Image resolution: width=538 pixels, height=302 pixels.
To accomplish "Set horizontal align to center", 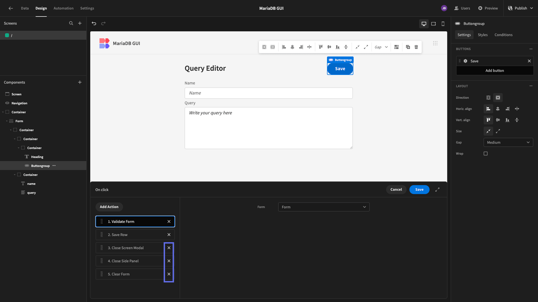I will [x=498, y=109].
